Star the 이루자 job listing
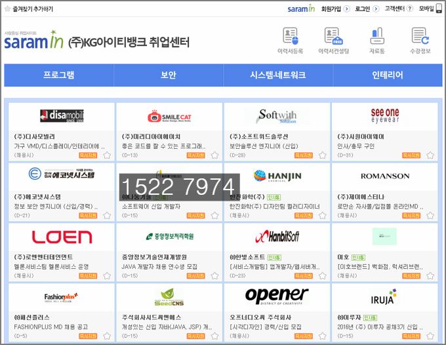 point(430,336)
